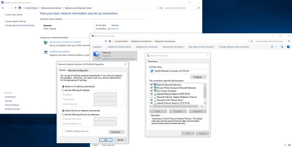Click chevron after Network and Internet in Sharing Center path
Viewport: 292px width, 147px height.
pyautogui.click(x=63, y=8)
